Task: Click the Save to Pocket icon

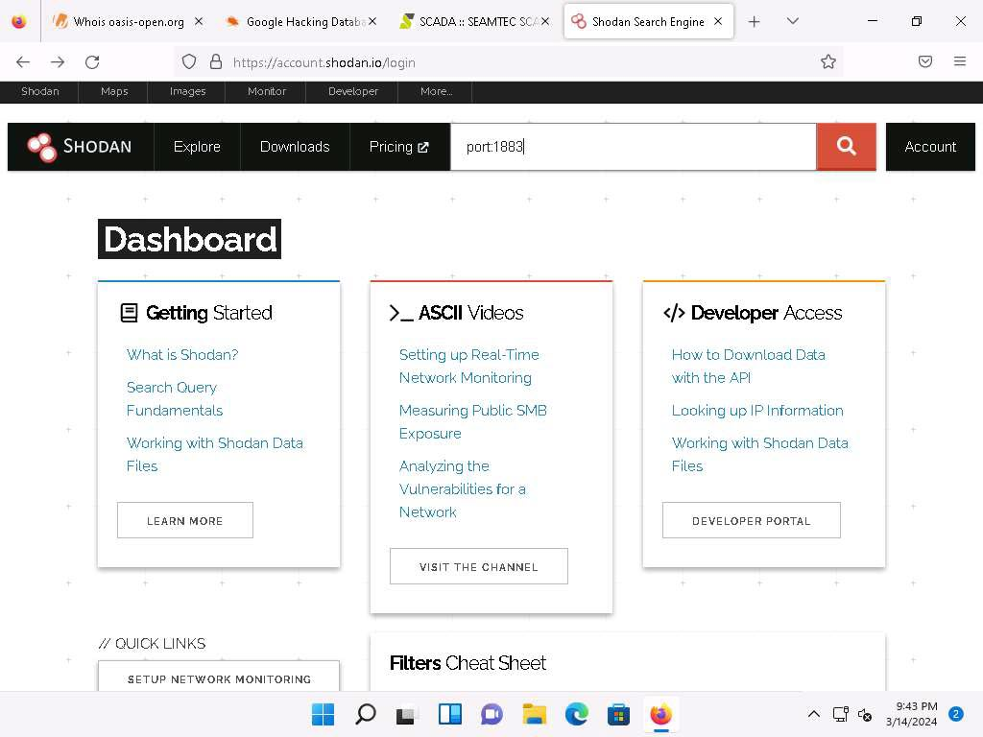Action: coord(924,61)
